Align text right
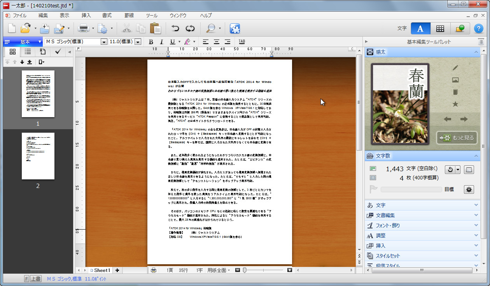Image resolution: width=490 pixels, height=286 pixels. [x=227, y=42]
